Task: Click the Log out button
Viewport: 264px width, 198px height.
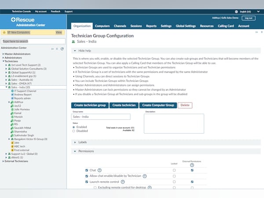Action: point(249,18)
